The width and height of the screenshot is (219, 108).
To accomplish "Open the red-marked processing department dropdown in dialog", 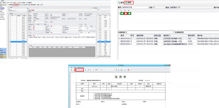I will pyautogui.click(x=39, y=22).
